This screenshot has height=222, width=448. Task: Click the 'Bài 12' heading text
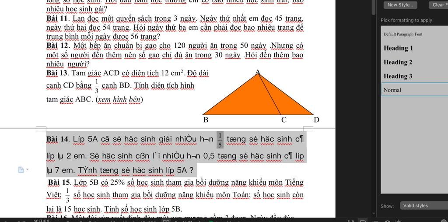[x=58, y=46]
